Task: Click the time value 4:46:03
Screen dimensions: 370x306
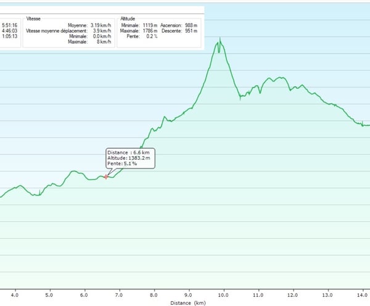Action: click(9, 31)
